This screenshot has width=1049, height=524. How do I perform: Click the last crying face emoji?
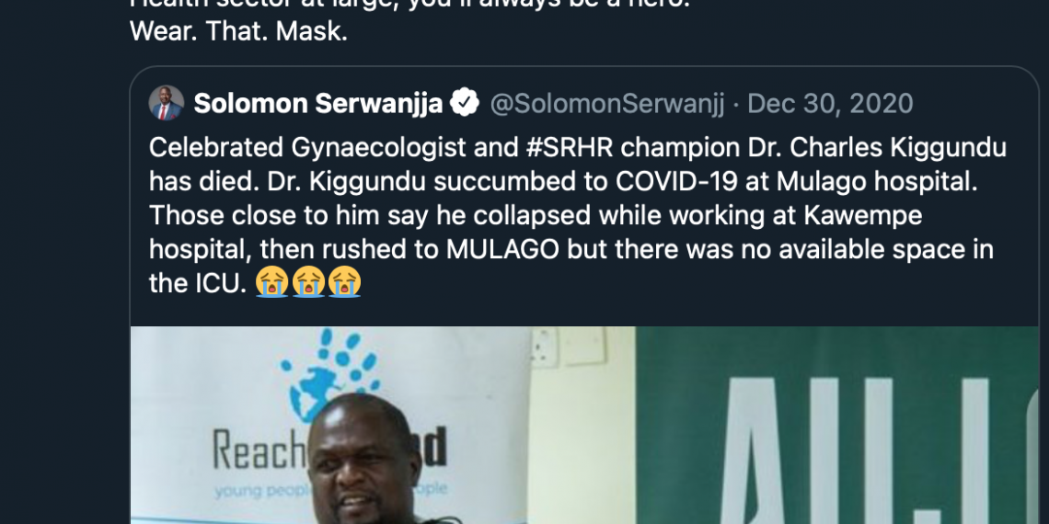coord(344,282)
